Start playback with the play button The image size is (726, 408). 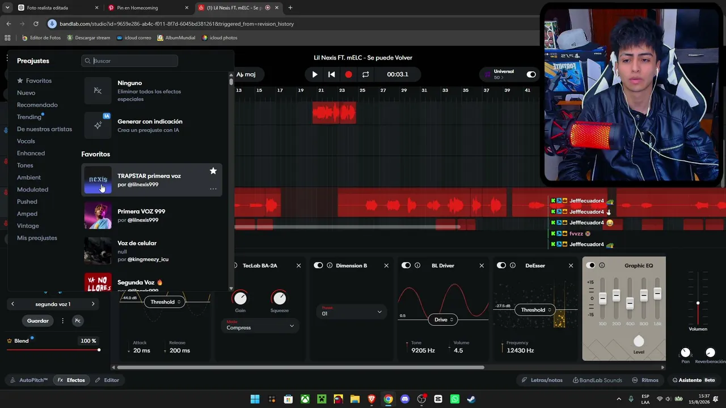pos(315,74)
